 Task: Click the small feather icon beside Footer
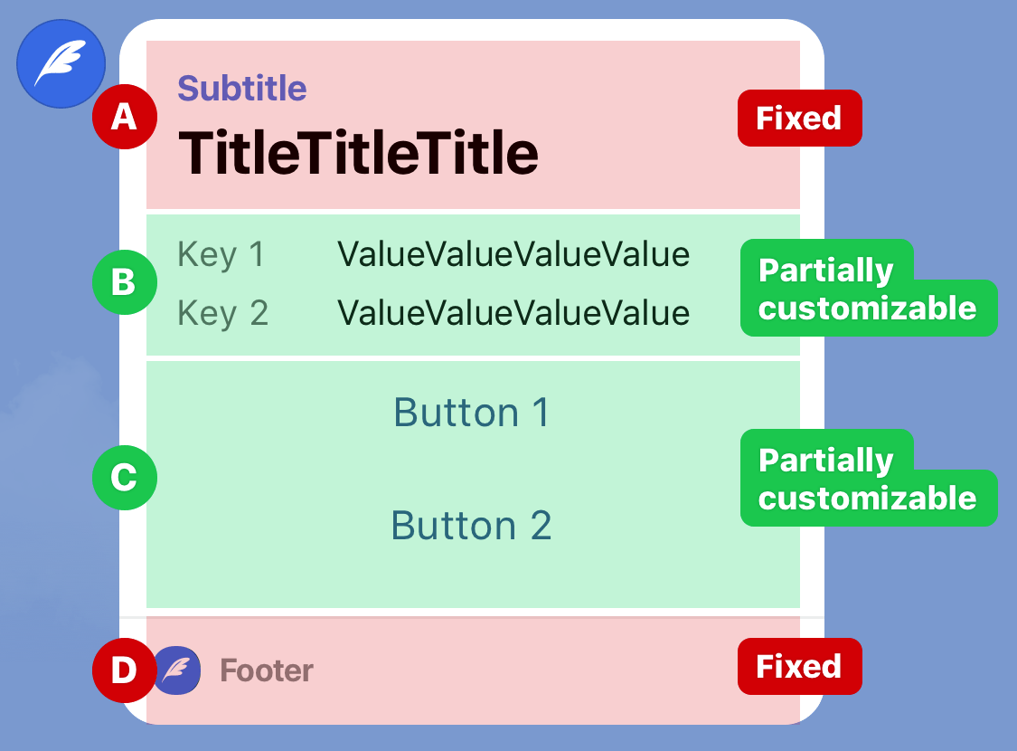click(x=178, y=670)
